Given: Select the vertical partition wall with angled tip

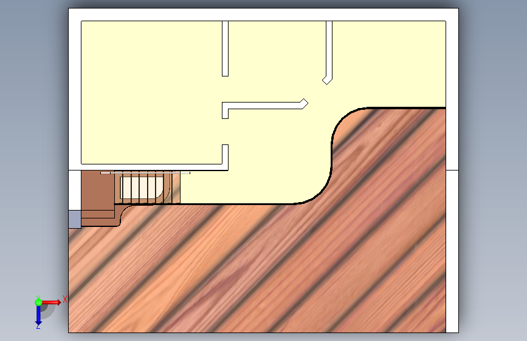Looking at the screenshot, I should (x=329, y=50).
